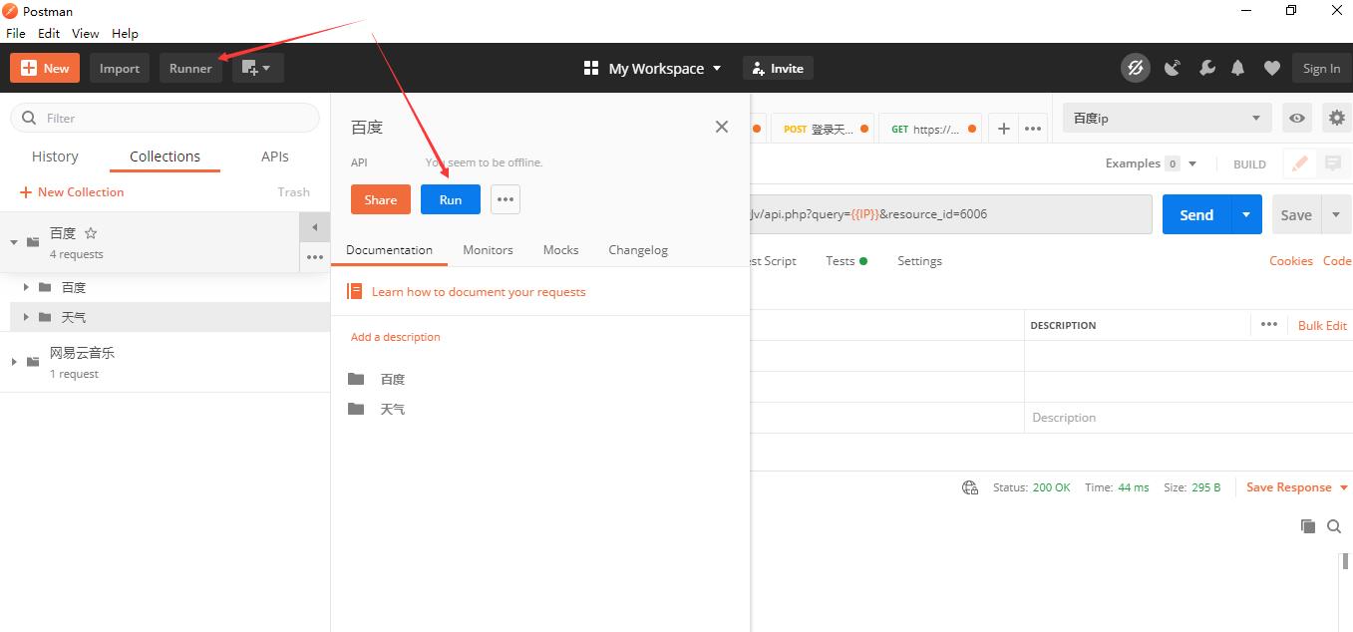1353x632 pixels.
Task: Star the 百度 collection
Action: click(91, 233)
